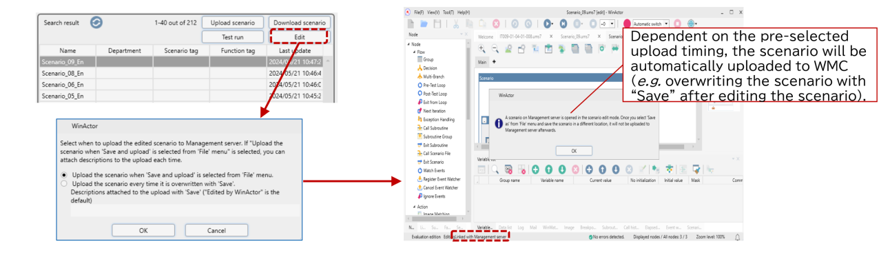
Task: Add a variable with the green plus icon
Action: pos(535,169)
